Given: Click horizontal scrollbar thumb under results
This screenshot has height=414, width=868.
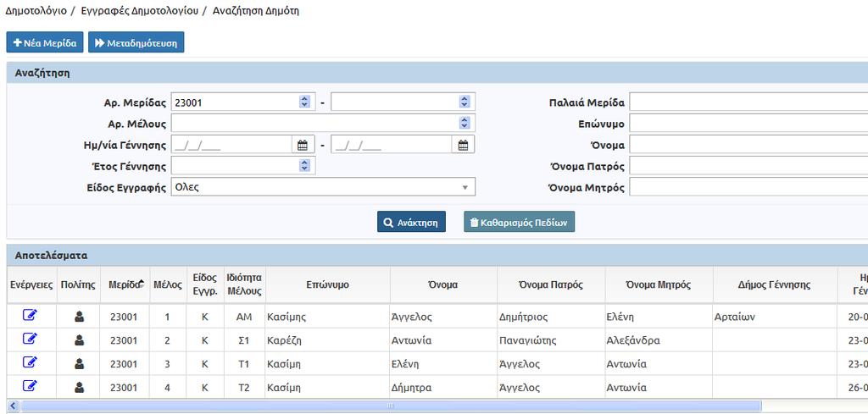Looking at the screenshot, I should pyautogui.click(x=391, y=406).
